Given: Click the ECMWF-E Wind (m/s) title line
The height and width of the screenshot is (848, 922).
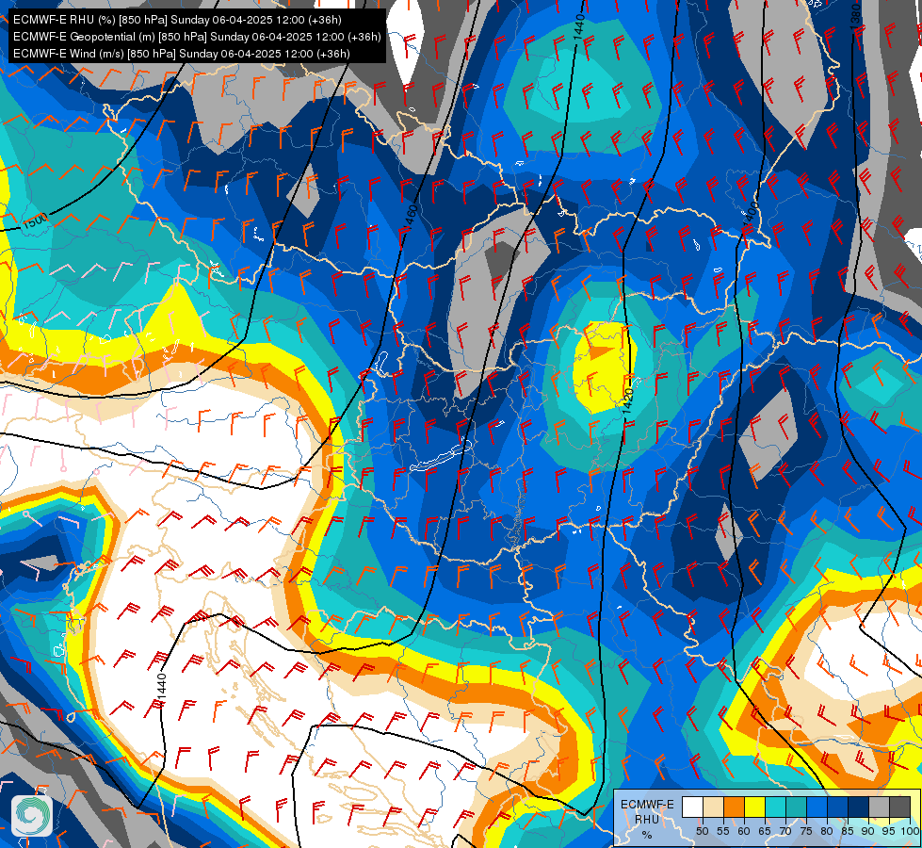Looking at the screenshot, I should tap(182, 54).
